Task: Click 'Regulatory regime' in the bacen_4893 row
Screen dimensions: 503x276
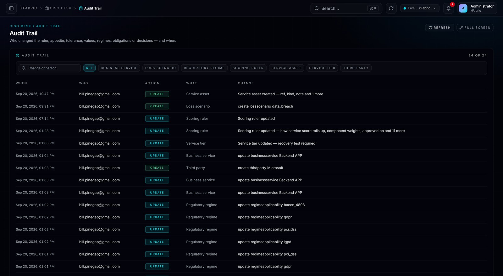Action: (202, 205)
